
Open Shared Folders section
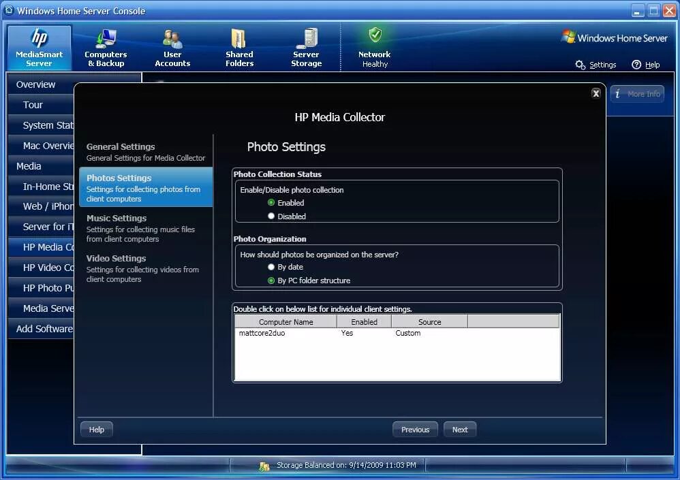coord(239,48)
